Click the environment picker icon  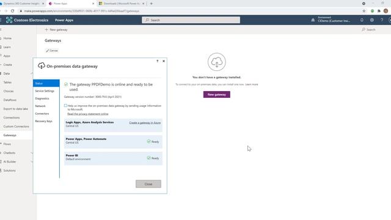[313, 20]
